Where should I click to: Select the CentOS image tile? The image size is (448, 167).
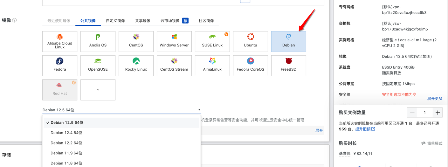click(136, 41)
